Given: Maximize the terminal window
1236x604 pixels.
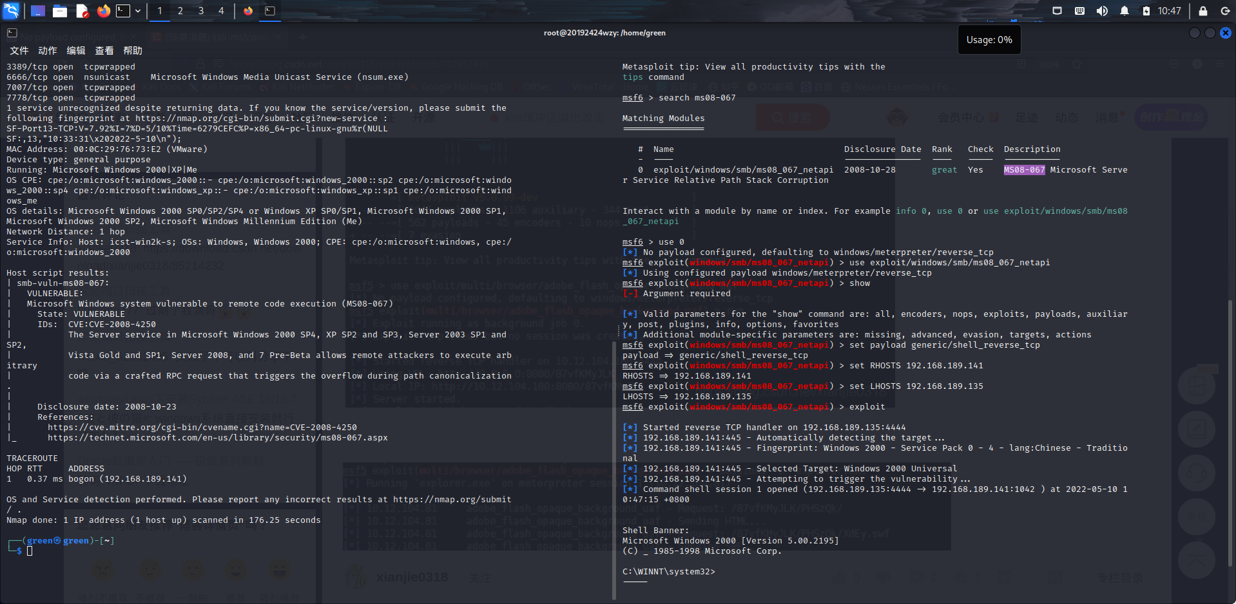Looking at the screenshot, I should (1210, 33).
